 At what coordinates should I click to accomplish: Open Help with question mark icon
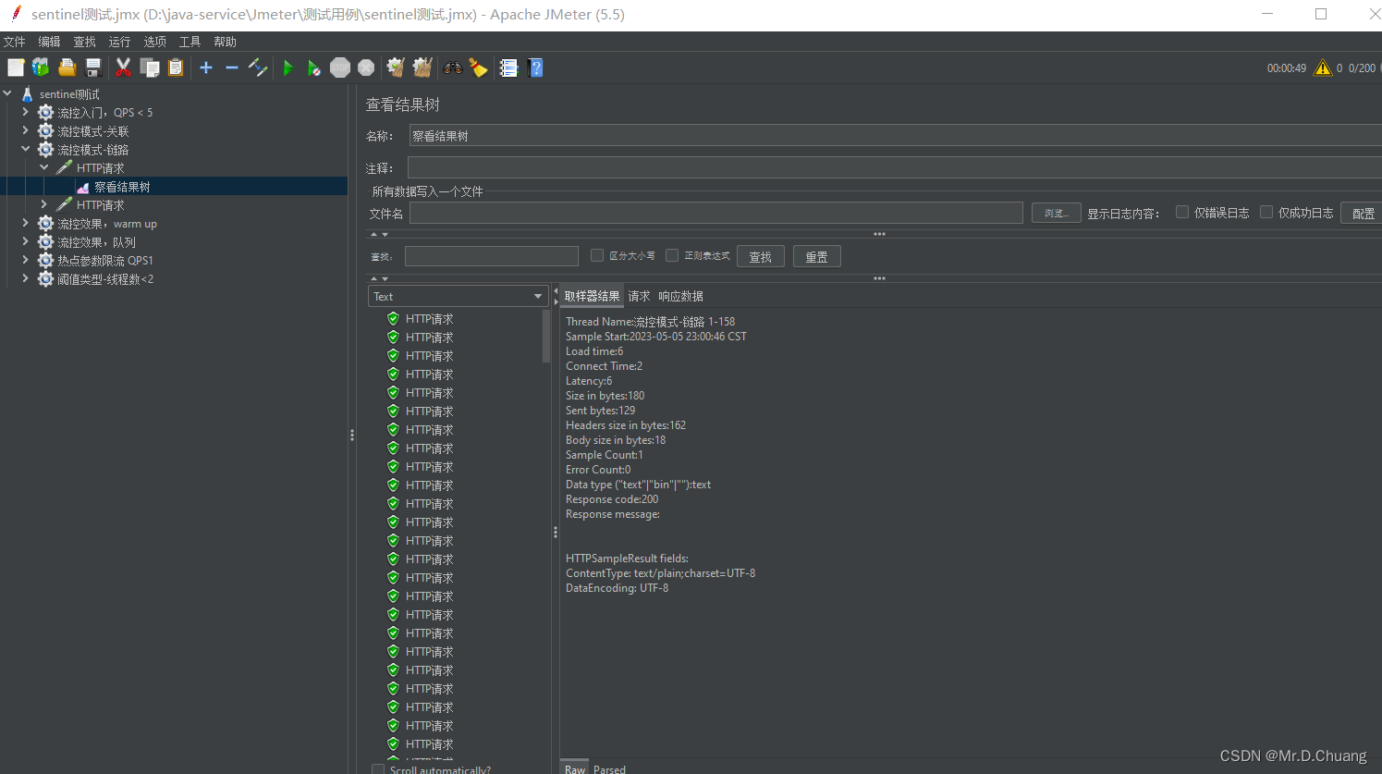pos(535,68)
